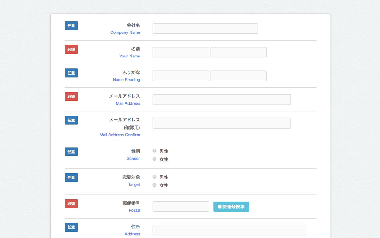Click the 必須 badge beside Postal

point(71,203)
